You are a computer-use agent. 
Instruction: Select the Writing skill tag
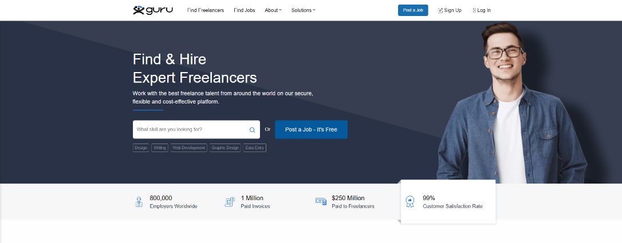(160, 148)
